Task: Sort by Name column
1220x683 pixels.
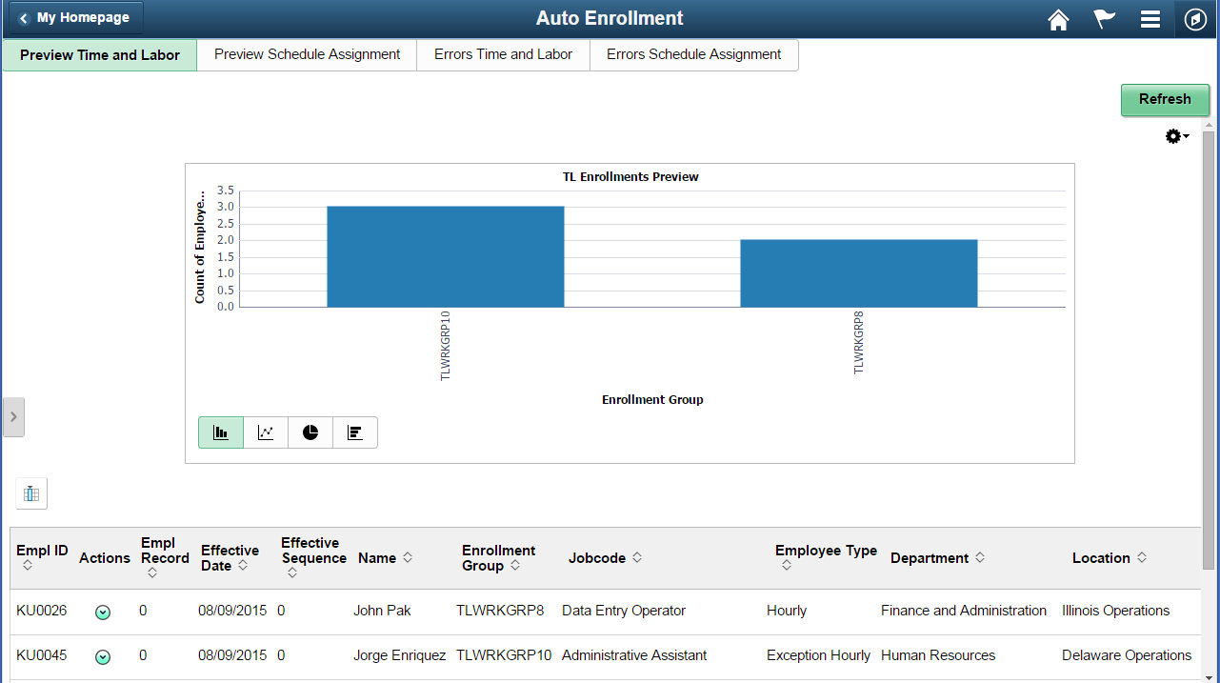Action: pos(385,558)
